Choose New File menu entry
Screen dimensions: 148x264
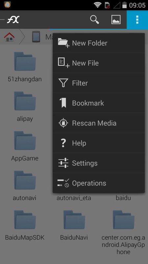99,63
